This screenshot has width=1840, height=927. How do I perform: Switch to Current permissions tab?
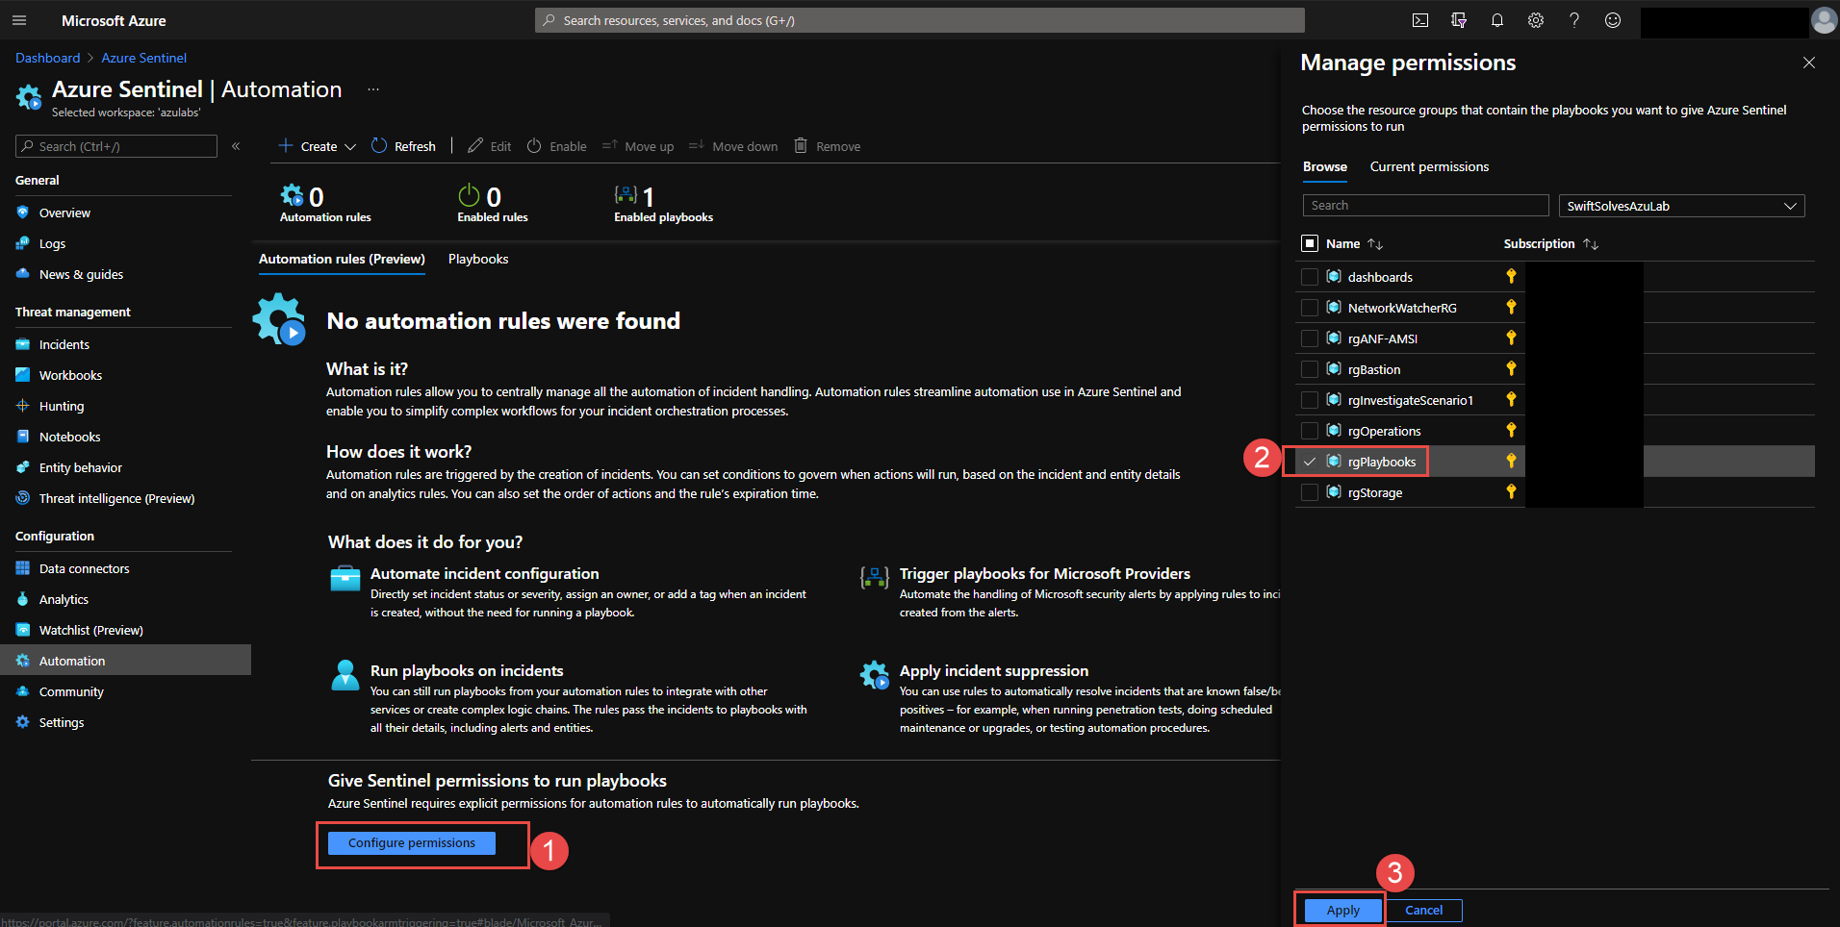[x=1429, y=167]
